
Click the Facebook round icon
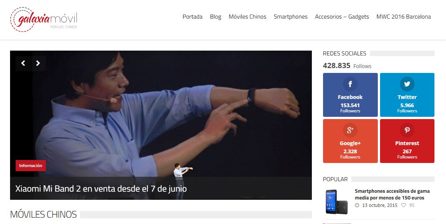[350, 84]
